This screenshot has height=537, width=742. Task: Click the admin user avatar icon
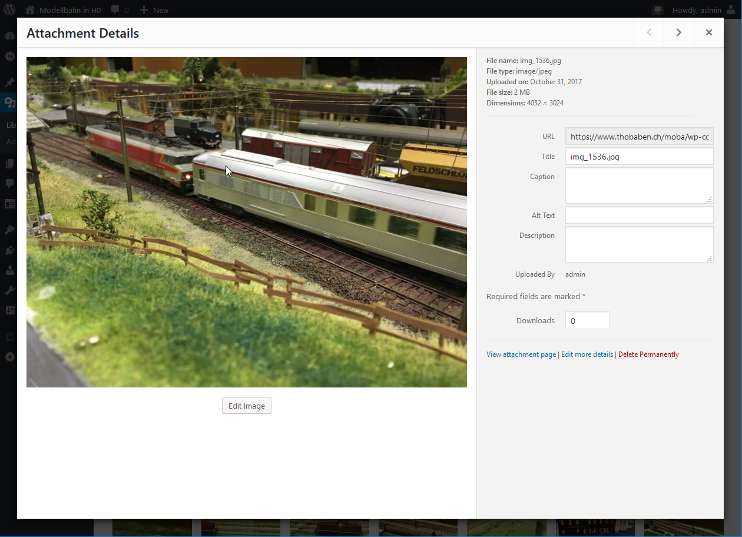click(731, 10)
